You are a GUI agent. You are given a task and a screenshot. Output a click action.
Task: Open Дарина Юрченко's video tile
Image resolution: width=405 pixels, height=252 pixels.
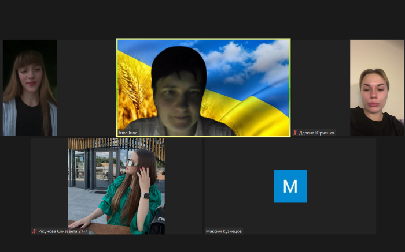pyautogui.click(x=377, y=86)
